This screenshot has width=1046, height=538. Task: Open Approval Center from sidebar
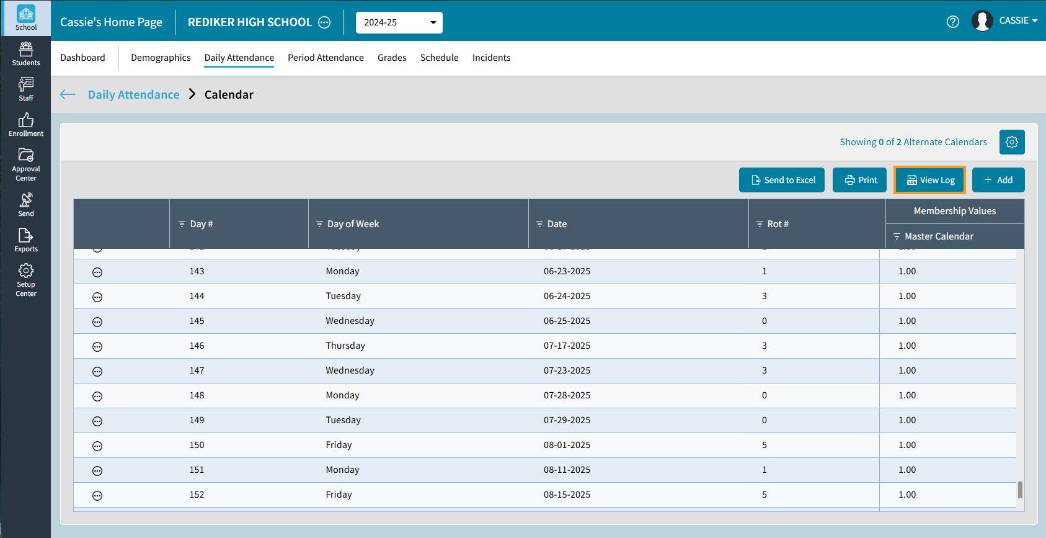(26, 164)
